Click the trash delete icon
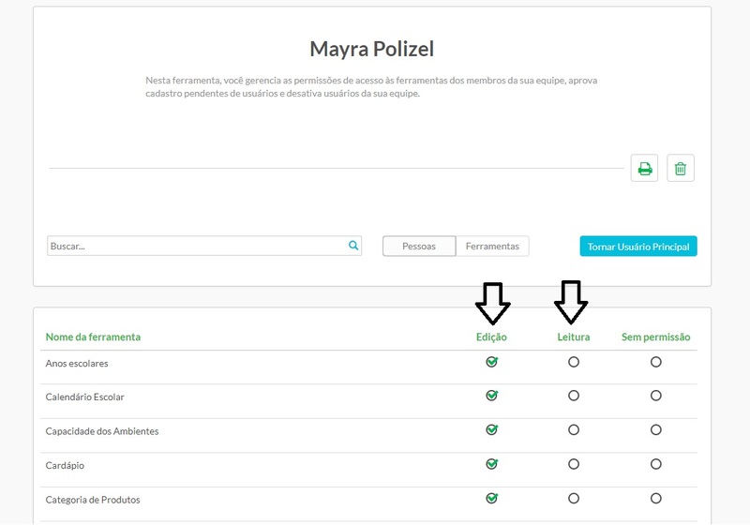The image size is (750, 525). coord(681,169)
